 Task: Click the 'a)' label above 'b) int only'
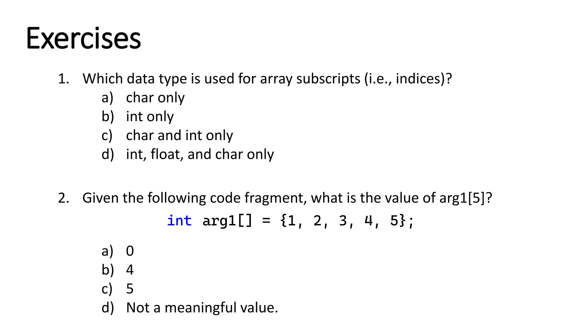(x=107, y=98)
